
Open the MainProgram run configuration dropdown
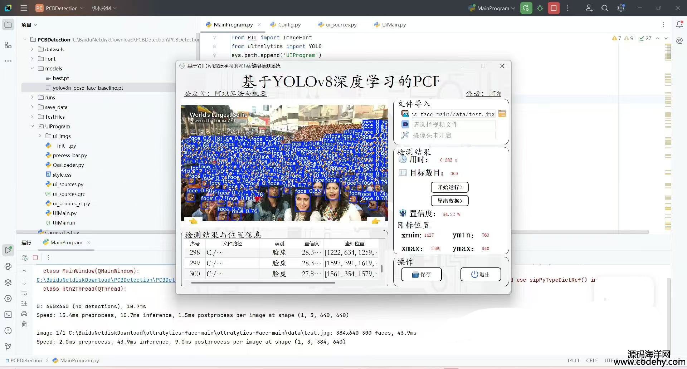[493, 8]
